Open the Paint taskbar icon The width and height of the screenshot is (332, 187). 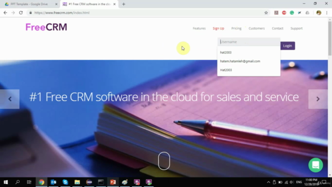click(125, 182)
